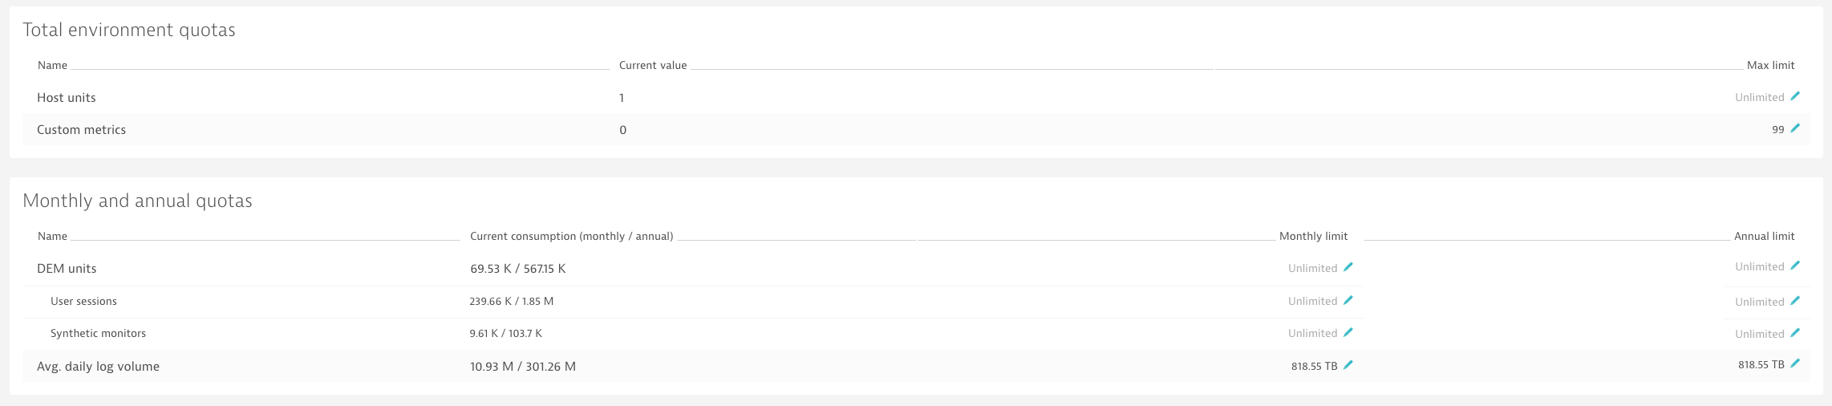Edit DEM units annual limit pencil icon
This screenshot has width=1832, height=406.
(1795, 266)
